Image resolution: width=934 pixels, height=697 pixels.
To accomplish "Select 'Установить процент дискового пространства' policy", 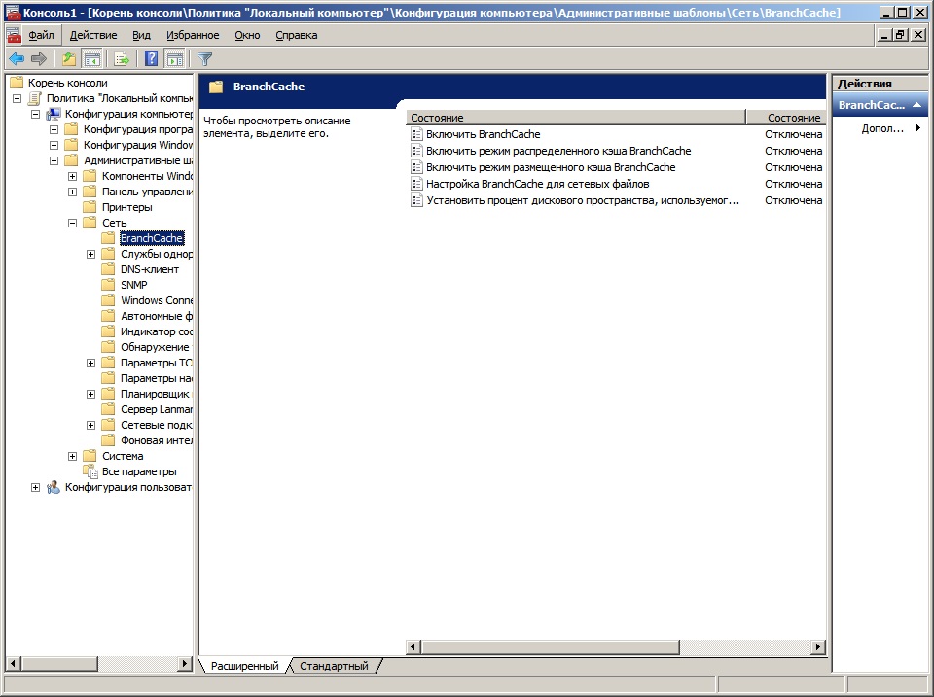I will 583,200.
